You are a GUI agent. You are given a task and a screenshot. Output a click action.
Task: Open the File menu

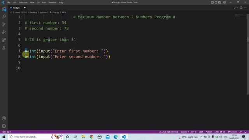click(x=9, y=3)
